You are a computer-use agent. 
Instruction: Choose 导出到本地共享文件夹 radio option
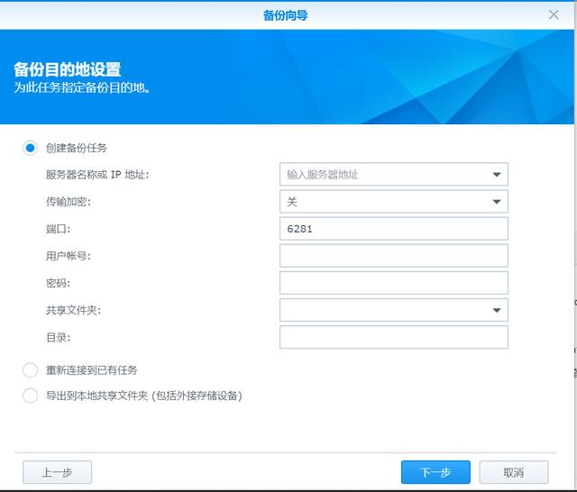pos(31,396)
